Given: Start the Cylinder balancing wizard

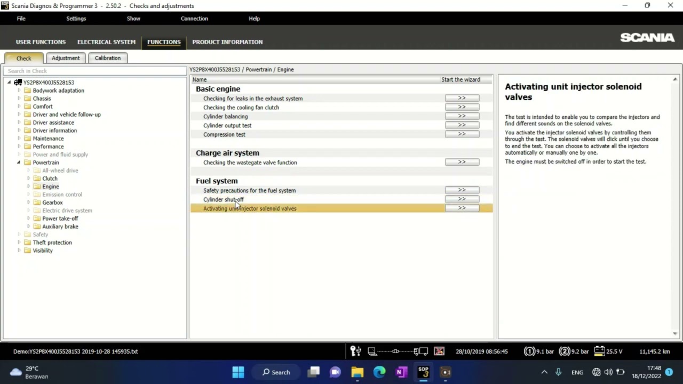Looking at the screenshot, I should pos(462,116).
